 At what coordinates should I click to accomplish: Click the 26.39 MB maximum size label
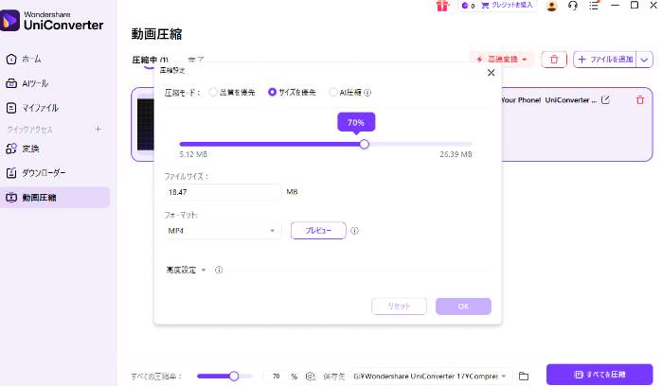(x=456, y=154)
